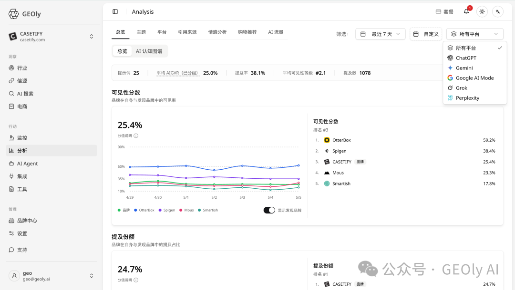515x290 pixels.
Task: Click the 平均 AIGVR (已分组) label
Action: [178, 73]
